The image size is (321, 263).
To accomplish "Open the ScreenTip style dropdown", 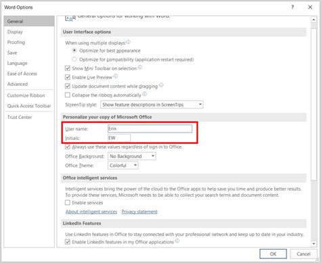I will (x=152, y=105).
